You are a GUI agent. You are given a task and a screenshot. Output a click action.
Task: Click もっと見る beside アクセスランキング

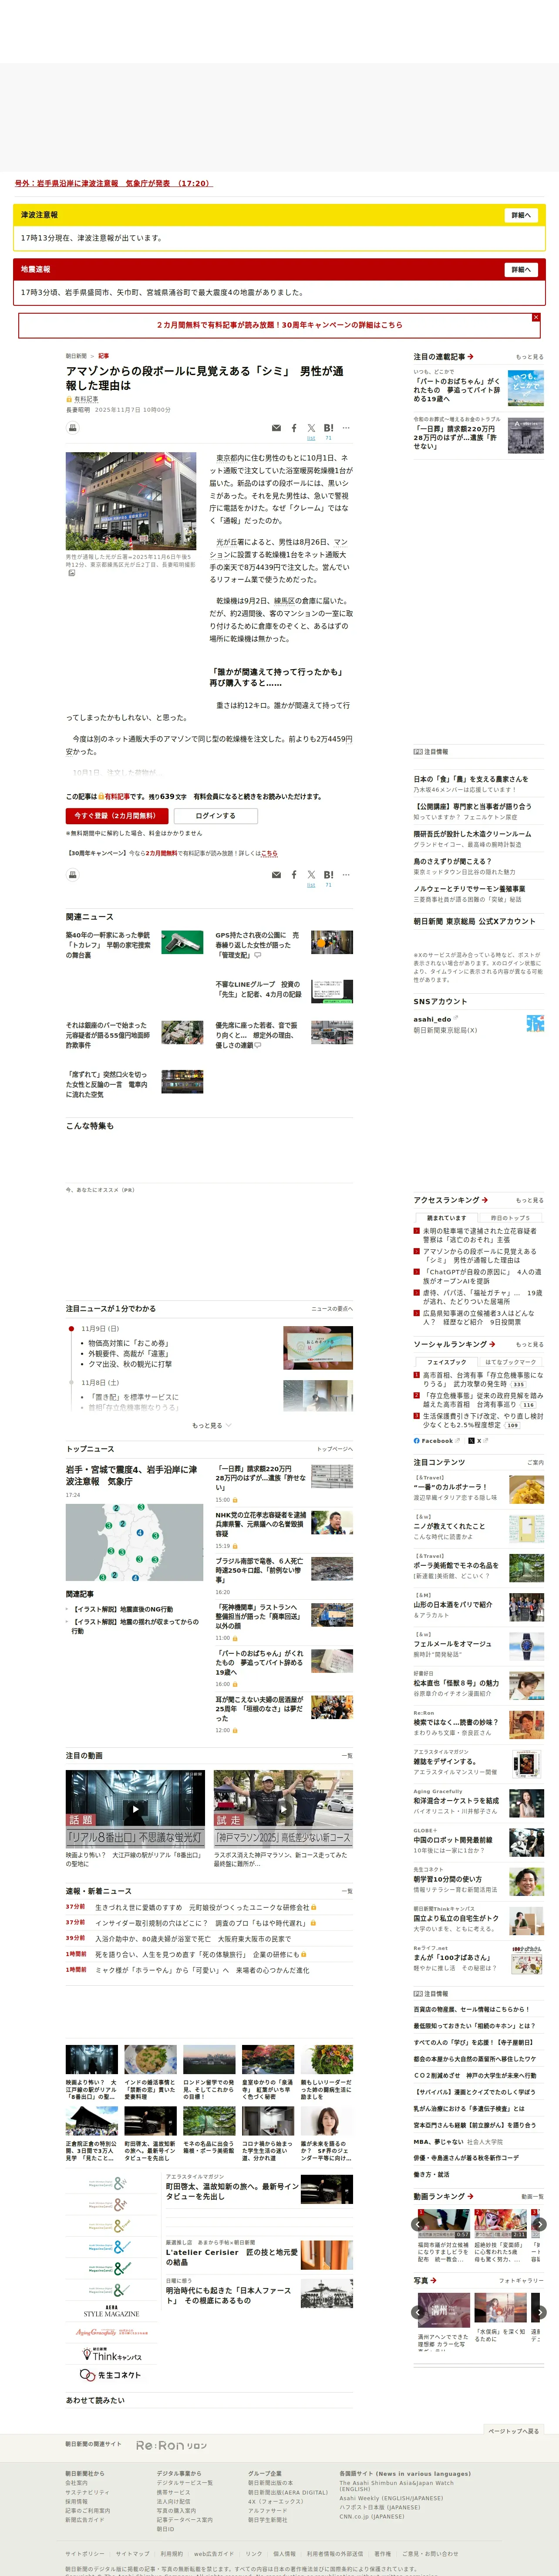529,1200
